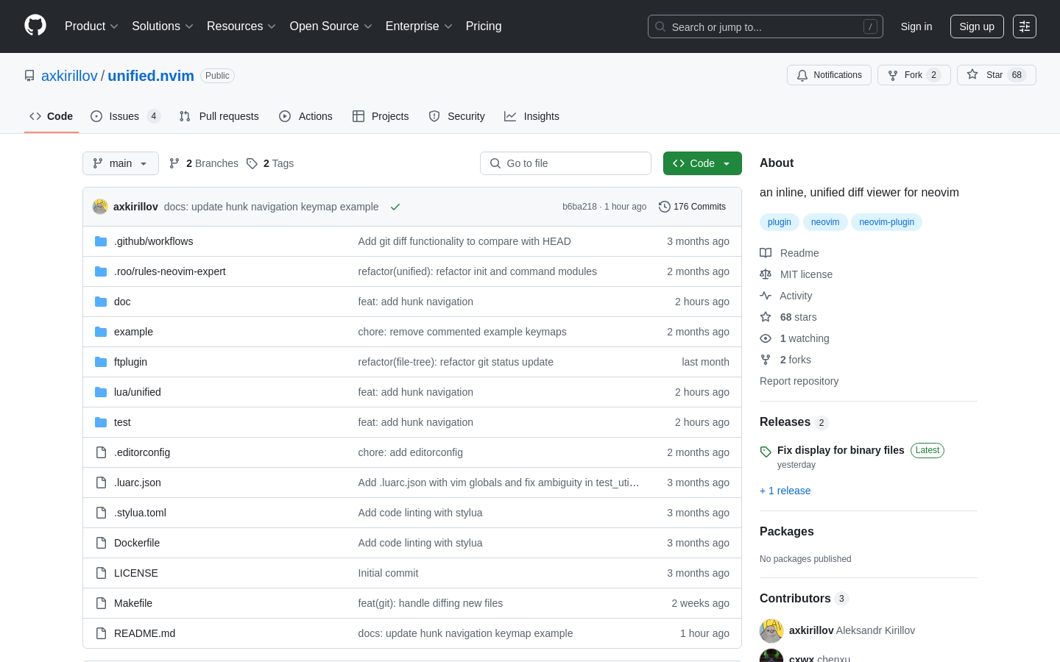Open commit 'chore: add editorconfig'
Viewport: 1060px width, 662px height.
coord(411,452)
